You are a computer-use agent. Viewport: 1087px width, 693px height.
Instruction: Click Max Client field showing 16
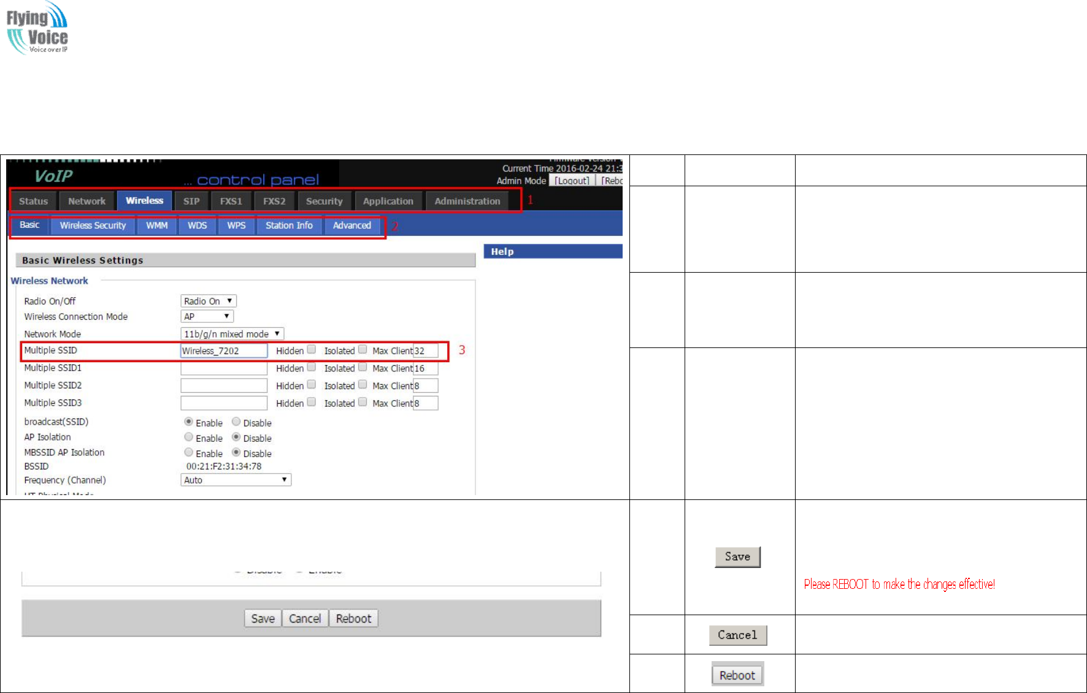426,368
